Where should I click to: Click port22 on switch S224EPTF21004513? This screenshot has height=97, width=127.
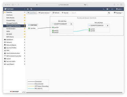[92, 31]
